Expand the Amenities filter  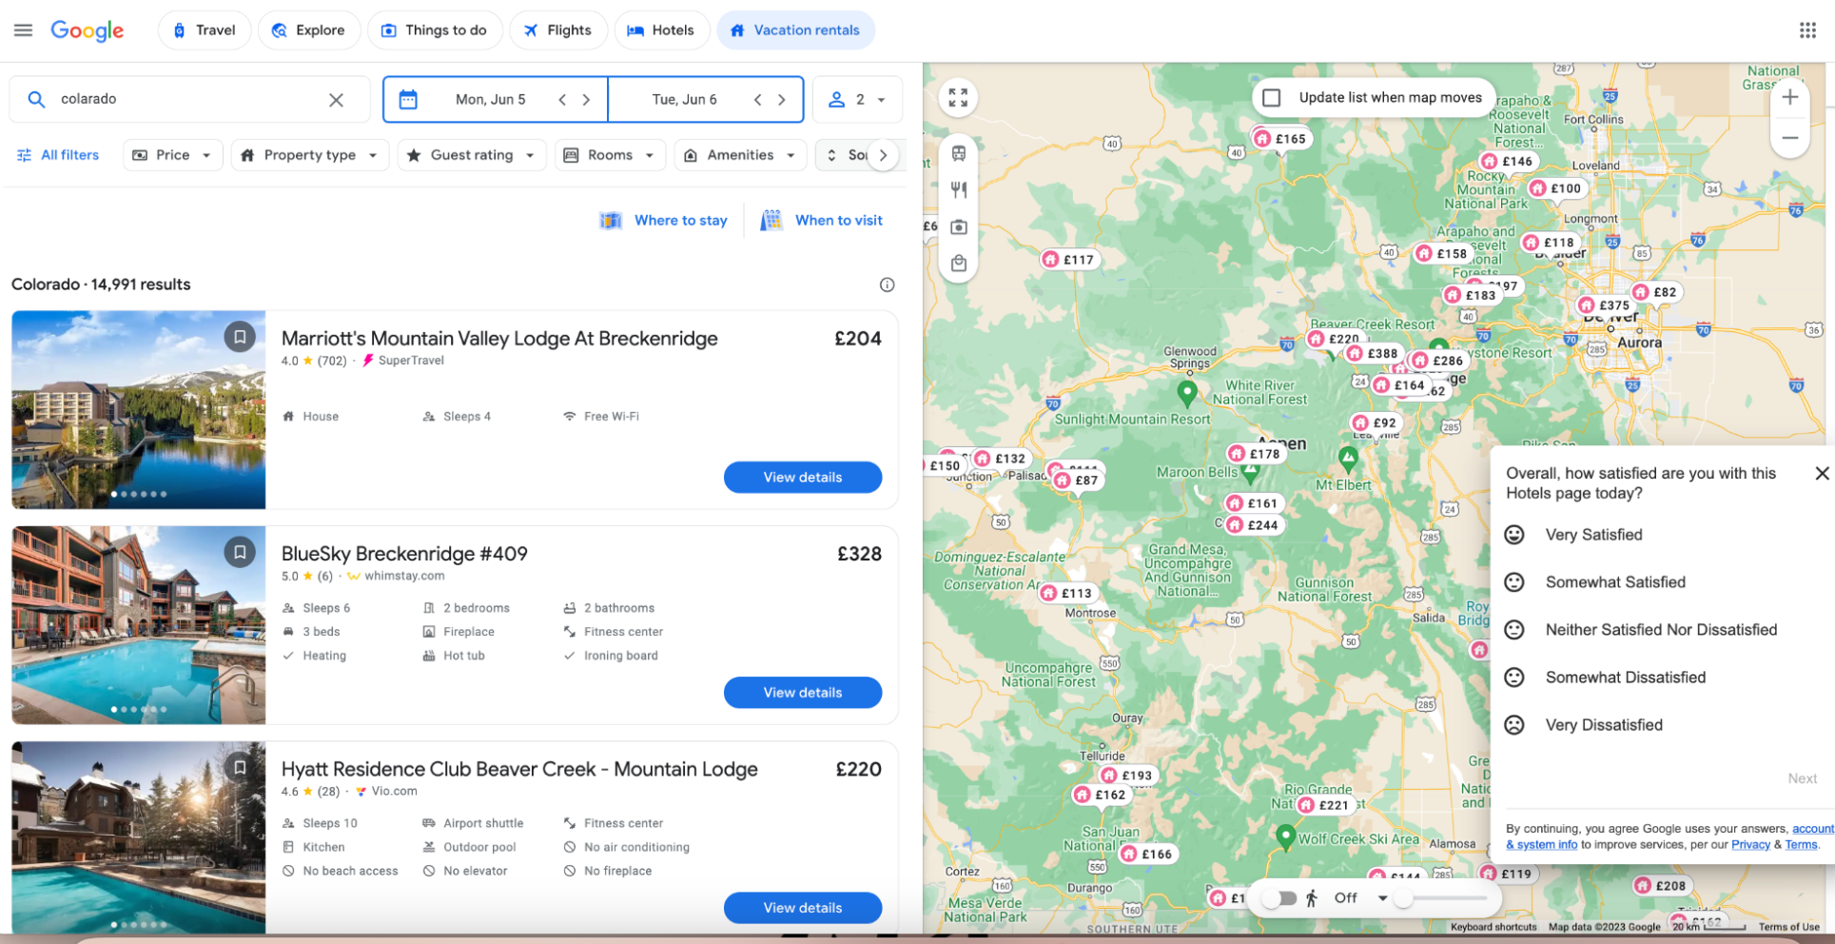tap(739, 154)
